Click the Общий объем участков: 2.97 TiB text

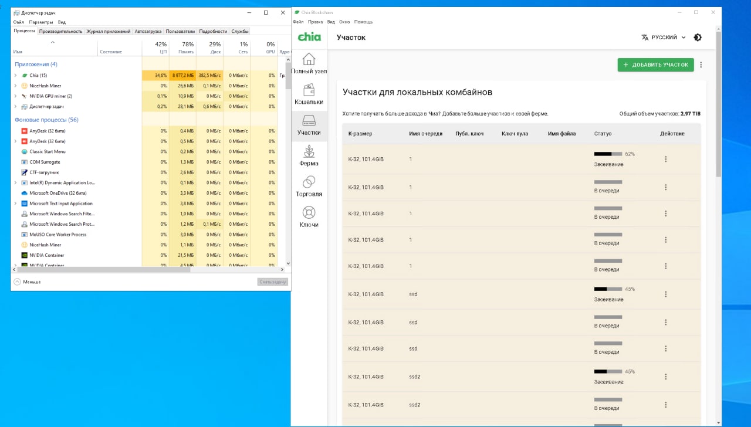[x=660, y=114]
